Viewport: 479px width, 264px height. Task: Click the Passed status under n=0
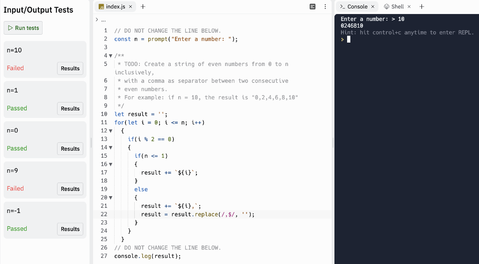[17, 148]
